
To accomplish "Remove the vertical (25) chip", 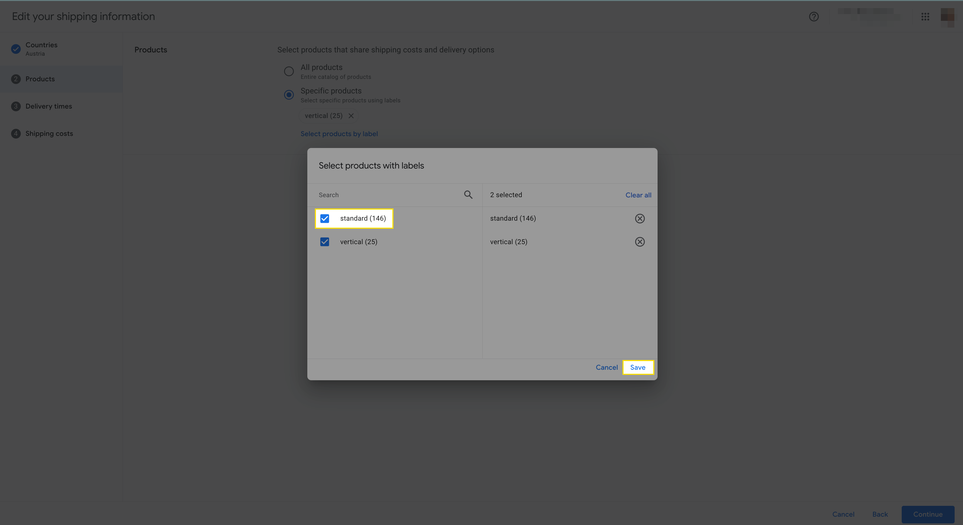I will tap(351, 116).
